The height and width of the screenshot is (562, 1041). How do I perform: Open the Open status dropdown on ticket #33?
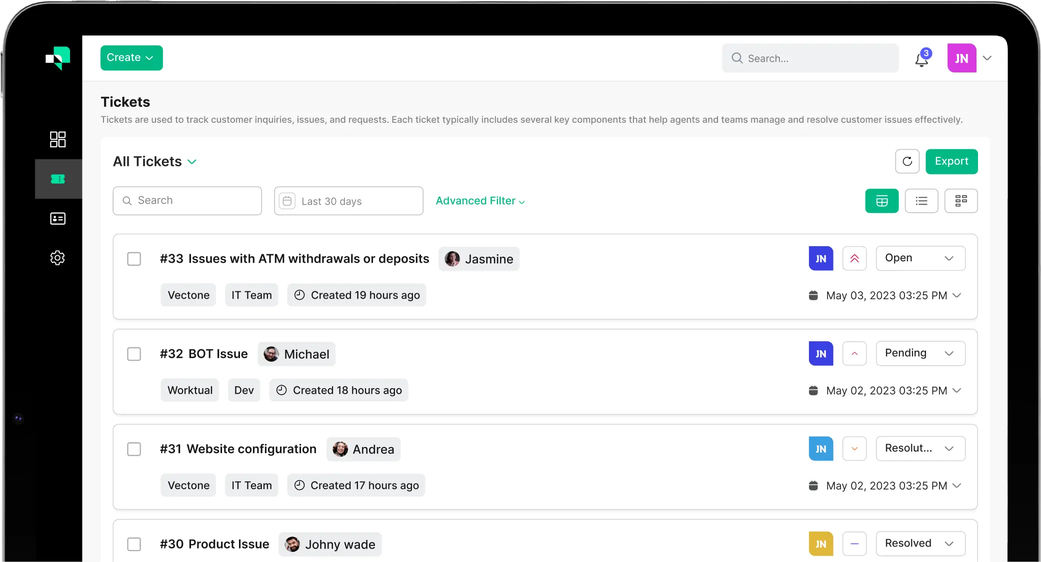pos(920,258)
